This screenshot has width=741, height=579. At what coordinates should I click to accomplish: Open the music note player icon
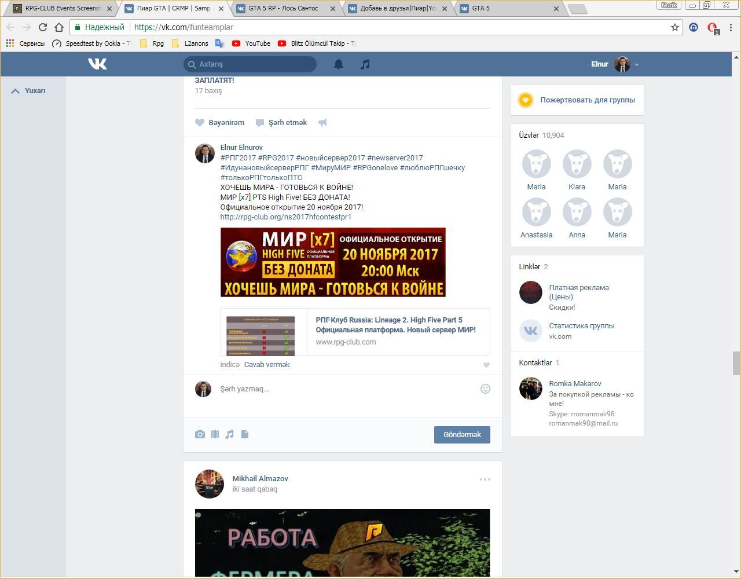point(365,64)
